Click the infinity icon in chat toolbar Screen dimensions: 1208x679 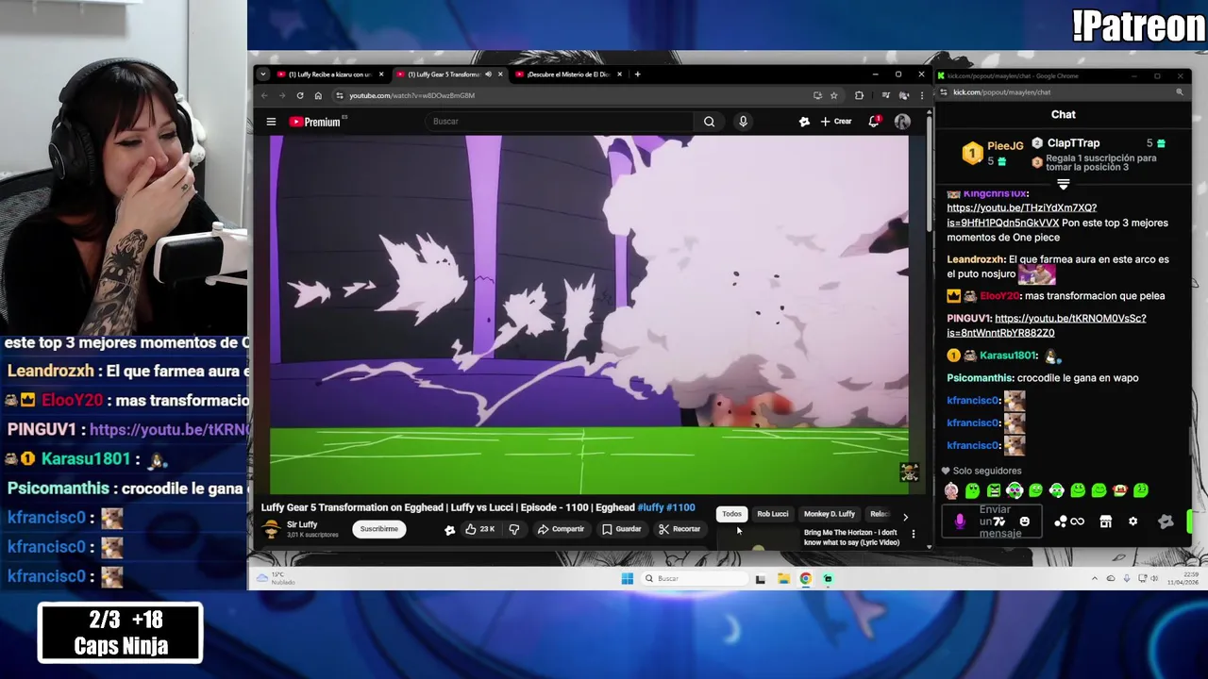point(1078,522)
